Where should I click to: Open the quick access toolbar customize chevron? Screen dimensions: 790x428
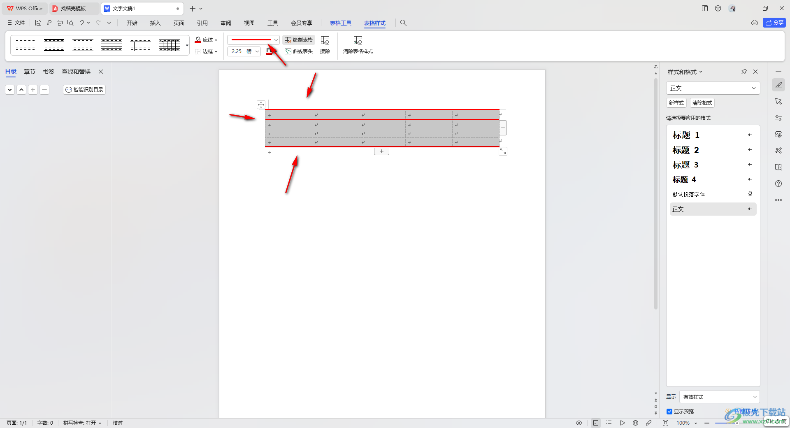pos(109,23)
